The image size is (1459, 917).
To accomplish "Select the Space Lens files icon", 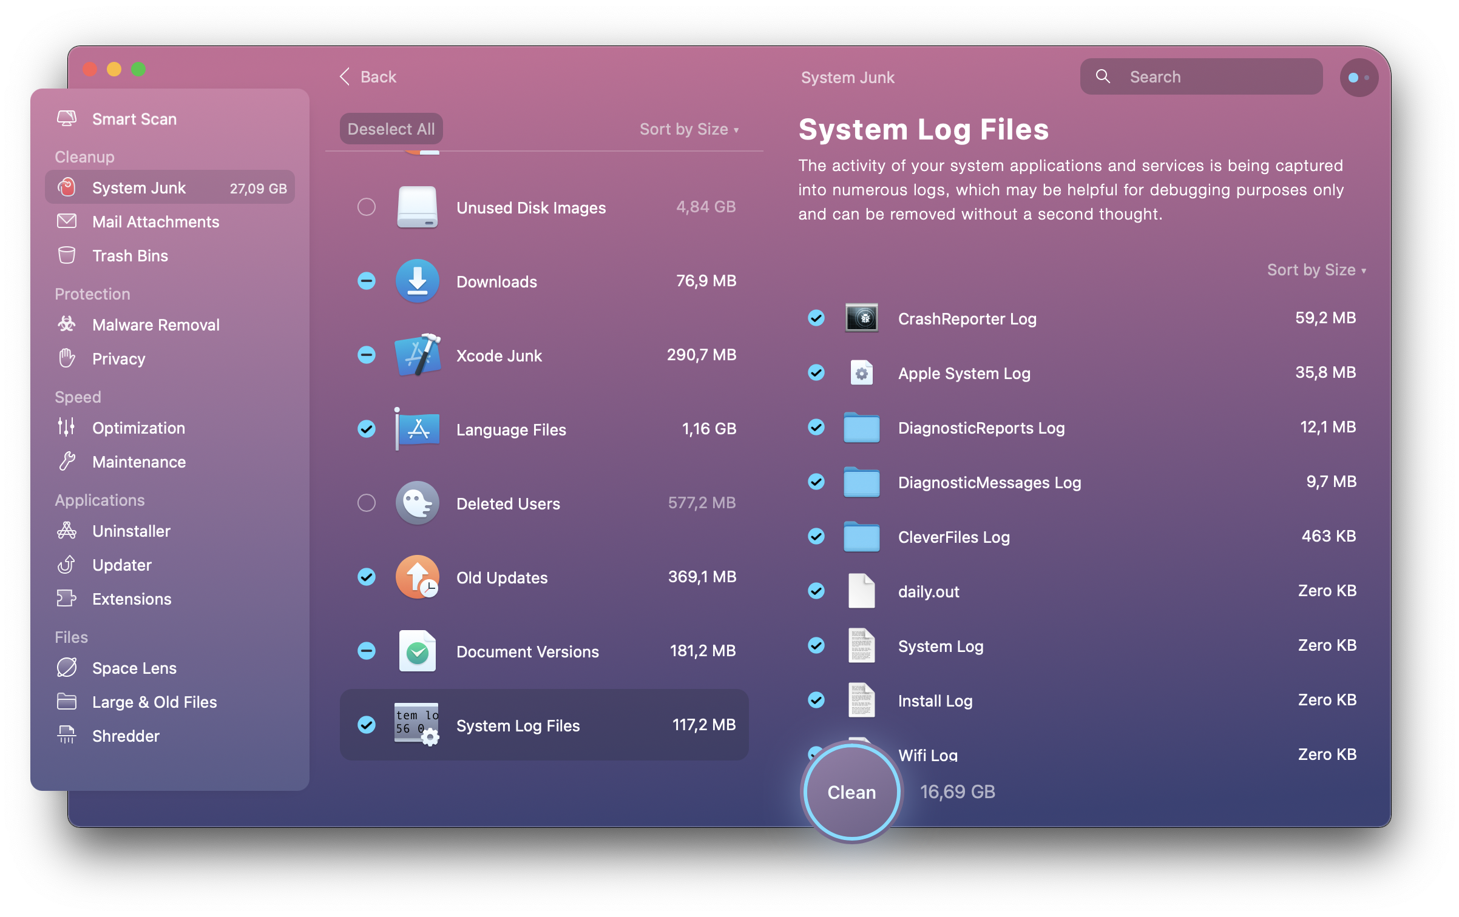I will 66,668.
